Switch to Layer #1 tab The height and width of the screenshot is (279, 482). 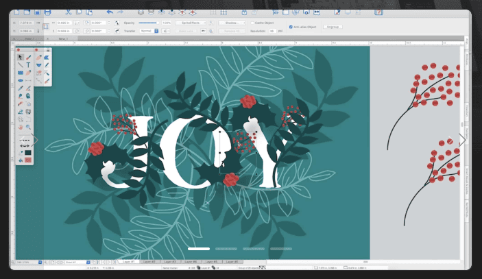pyautogui.click(x=129, y=262)
